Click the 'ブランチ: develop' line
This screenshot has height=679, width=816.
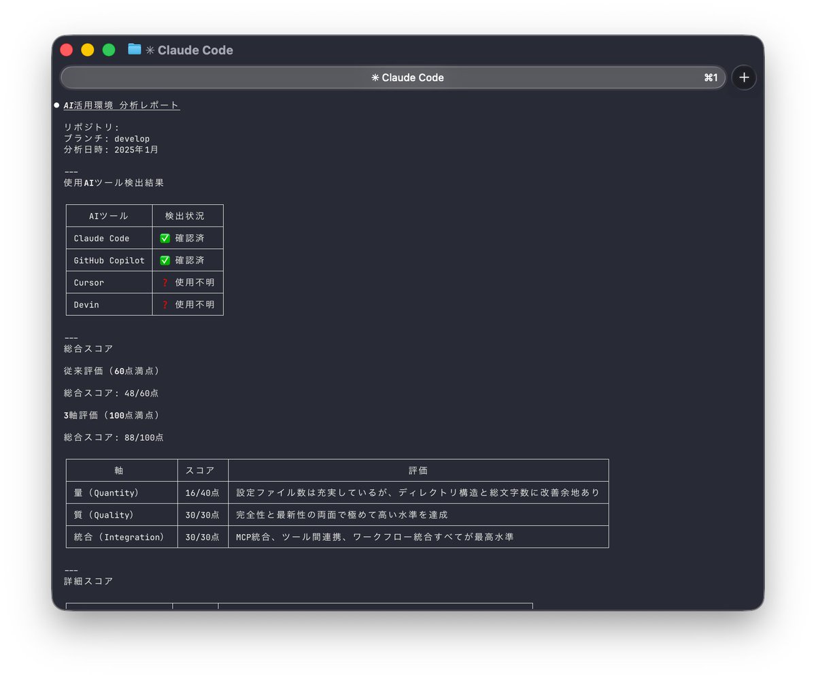click(x=107, y=138)
